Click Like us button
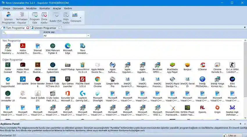This screenshot has height=137, width=247. [x=232, y=135]
